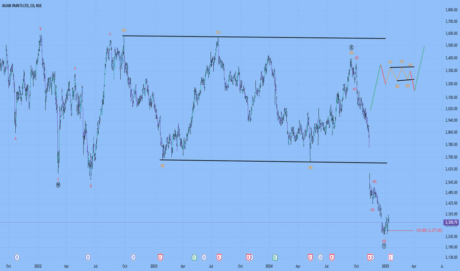The height and width of the screenshot is (271, 460).
Task: Click the 3,600.00 price axis label
Action: tap(452, 34)
